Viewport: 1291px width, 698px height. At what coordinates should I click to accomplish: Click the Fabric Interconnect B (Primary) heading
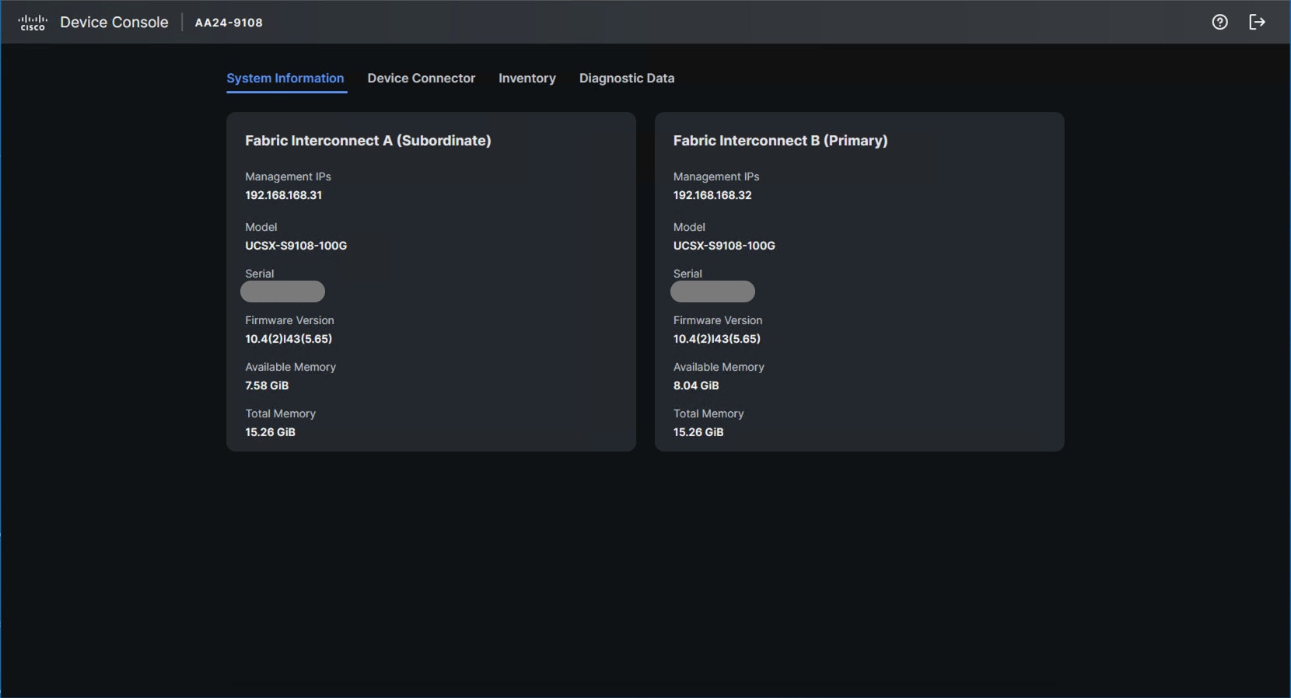point(780,141)
